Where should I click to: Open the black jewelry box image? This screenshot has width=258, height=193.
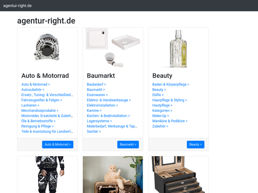178,175
